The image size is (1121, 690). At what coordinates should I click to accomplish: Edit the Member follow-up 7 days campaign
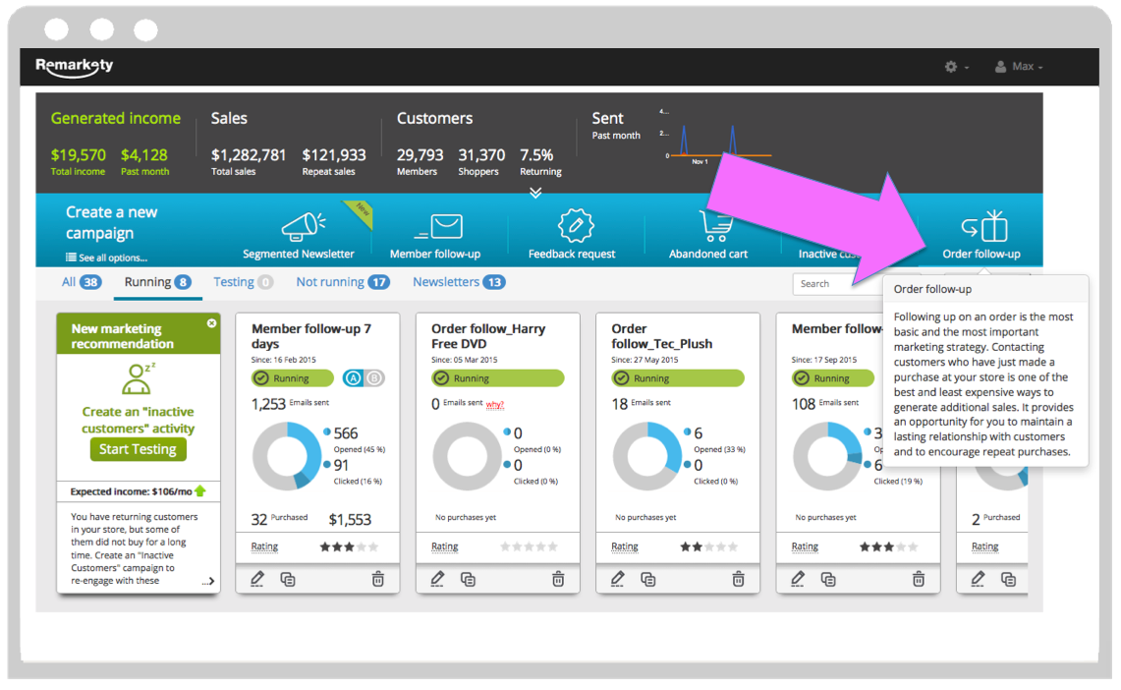[257, 579]
